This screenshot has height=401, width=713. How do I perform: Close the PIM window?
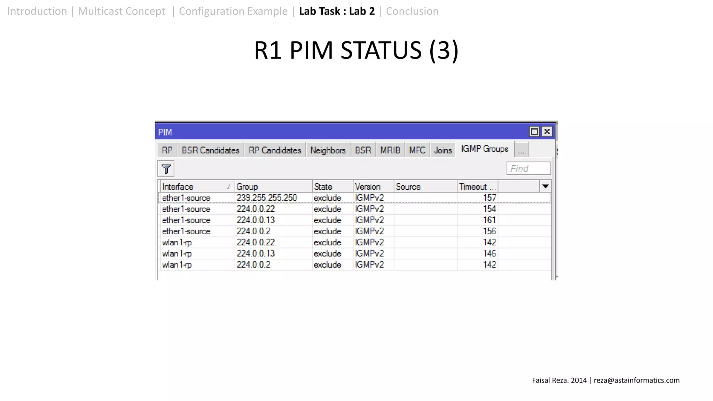click(x=547, y=132)
